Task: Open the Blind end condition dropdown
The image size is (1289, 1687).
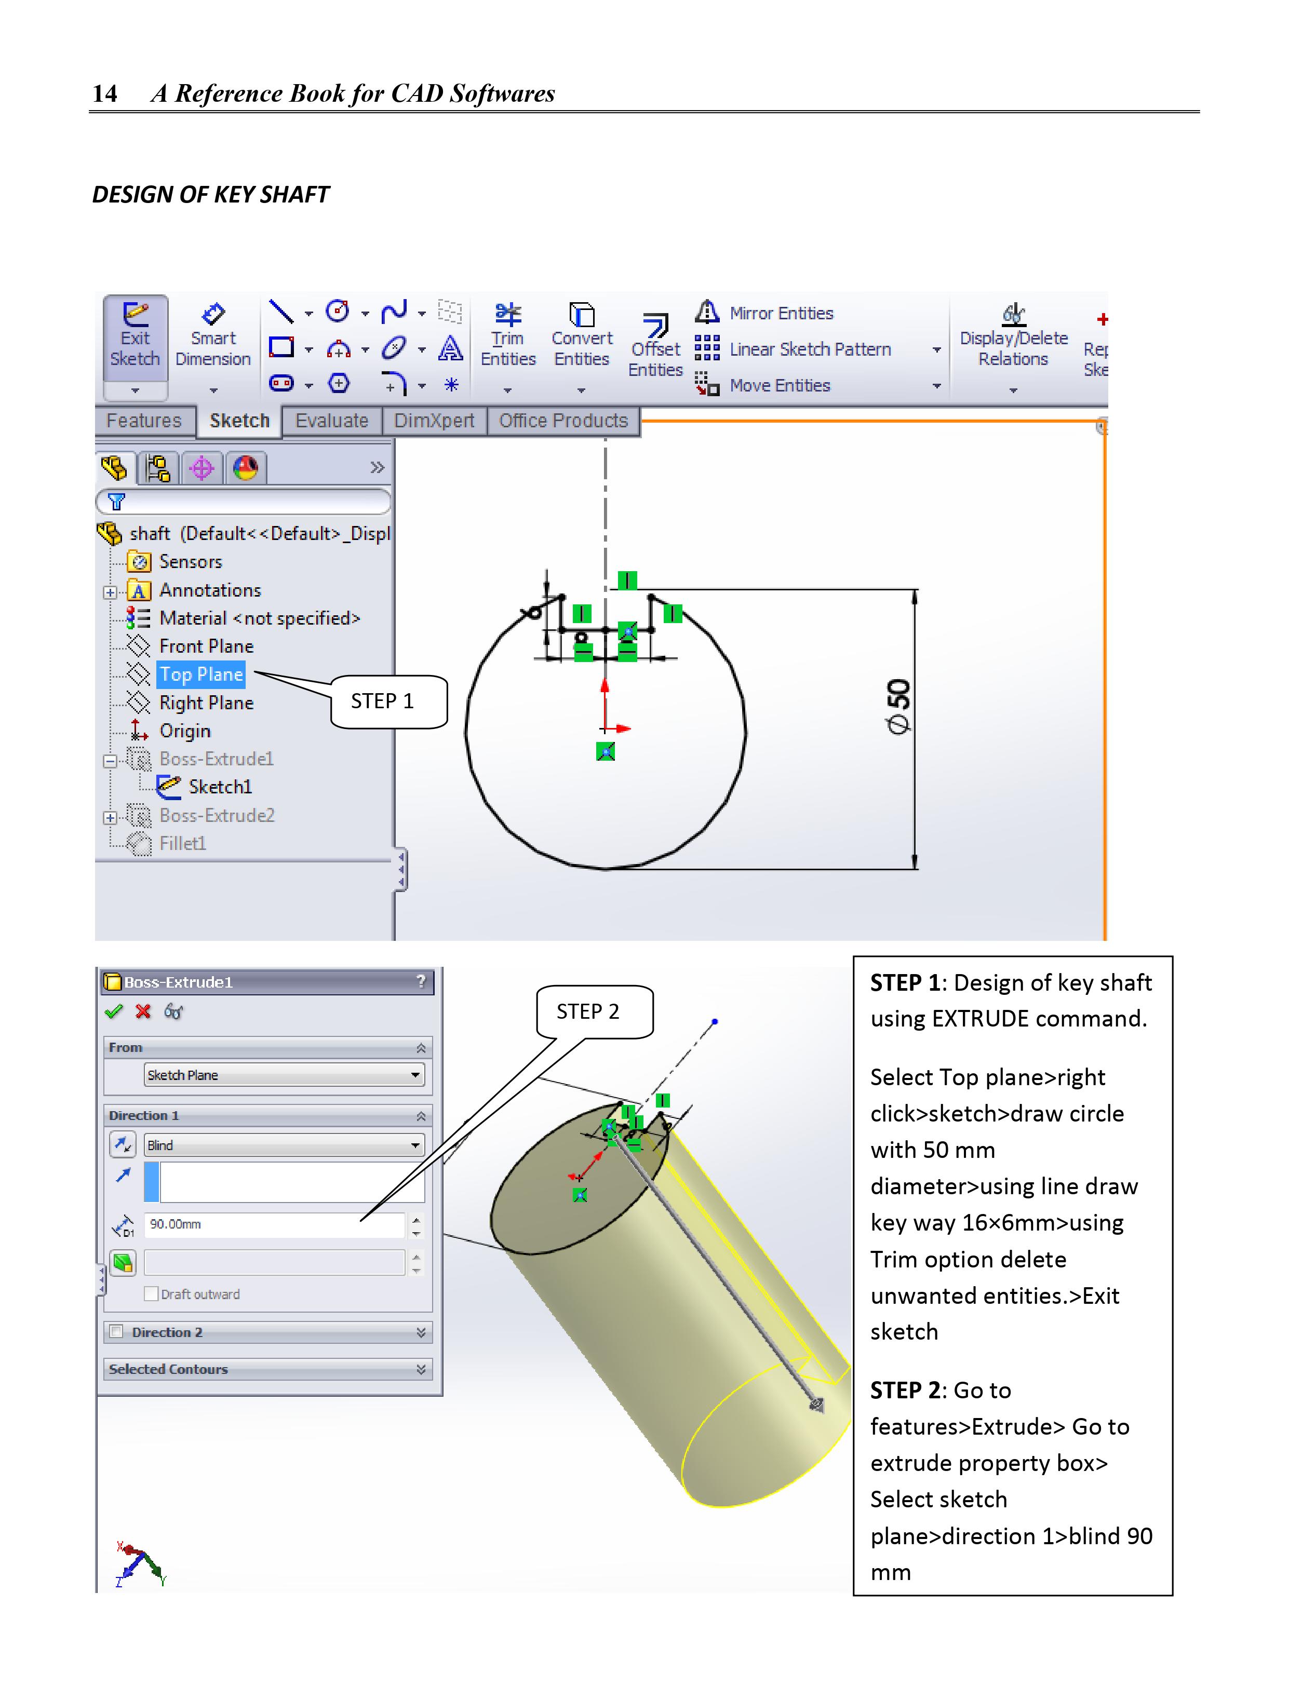Action: coord(284,1144)
